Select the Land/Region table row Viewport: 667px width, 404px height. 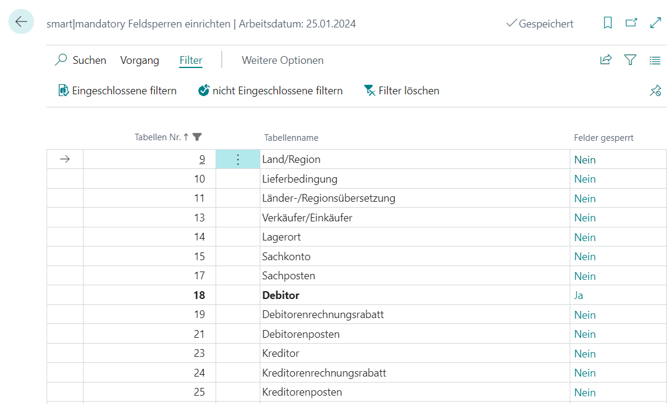(292, 159)
